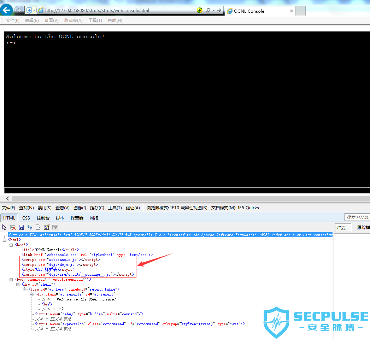The height and width of the screenshot is (339, 370).
Task: Click the magnifier search icon in address bar
Action: 208,10
